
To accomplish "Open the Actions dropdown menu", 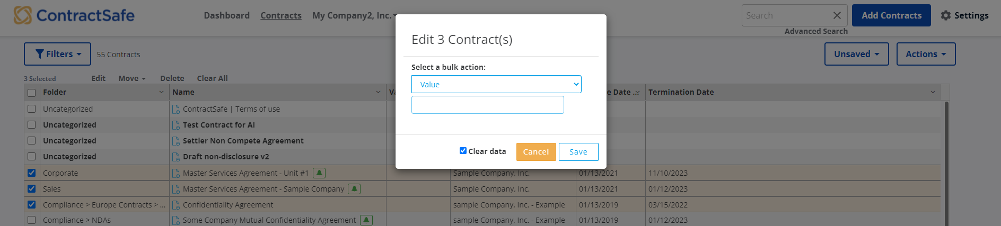I will [x=926, y=54].
